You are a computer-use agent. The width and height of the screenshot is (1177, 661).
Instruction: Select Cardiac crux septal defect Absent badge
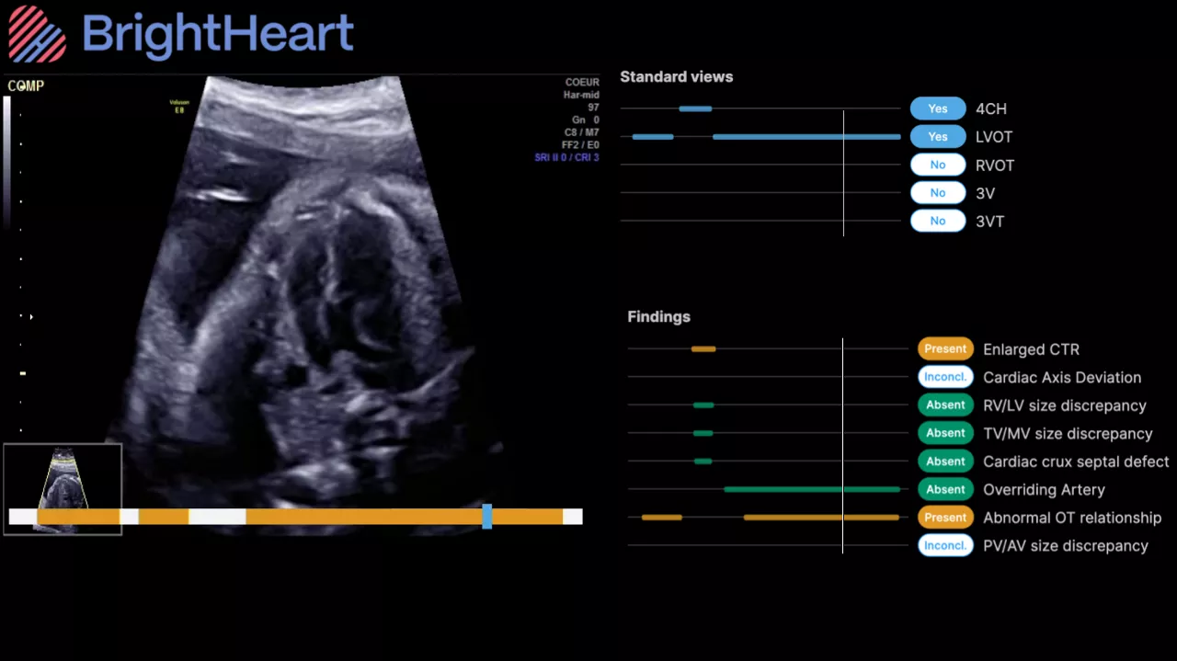(945, 462)
